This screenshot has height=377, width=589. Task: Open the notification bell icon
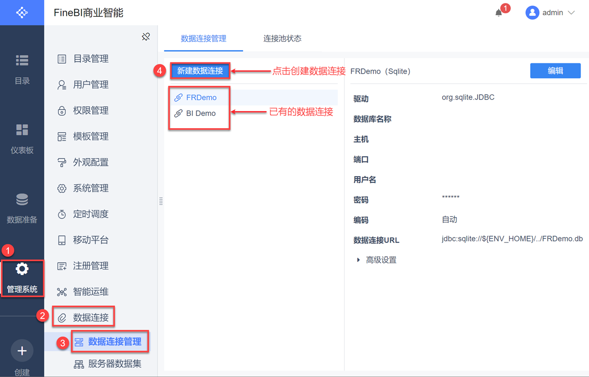coord(499,13)
